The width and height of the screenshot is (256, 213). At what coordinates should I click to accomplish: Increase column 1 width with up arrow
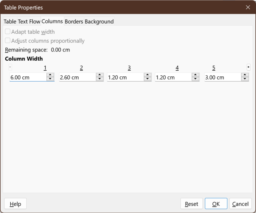pos(50,75)
